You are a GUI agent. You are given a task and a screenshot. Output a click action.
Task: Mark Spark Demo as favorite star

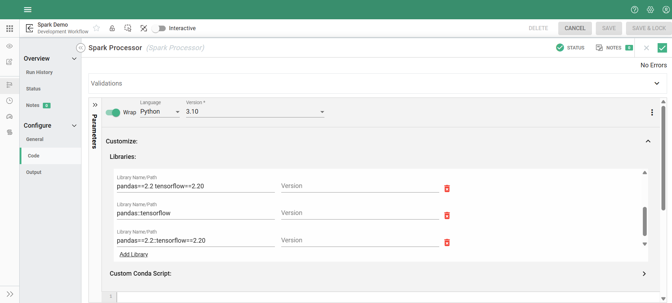97,28
